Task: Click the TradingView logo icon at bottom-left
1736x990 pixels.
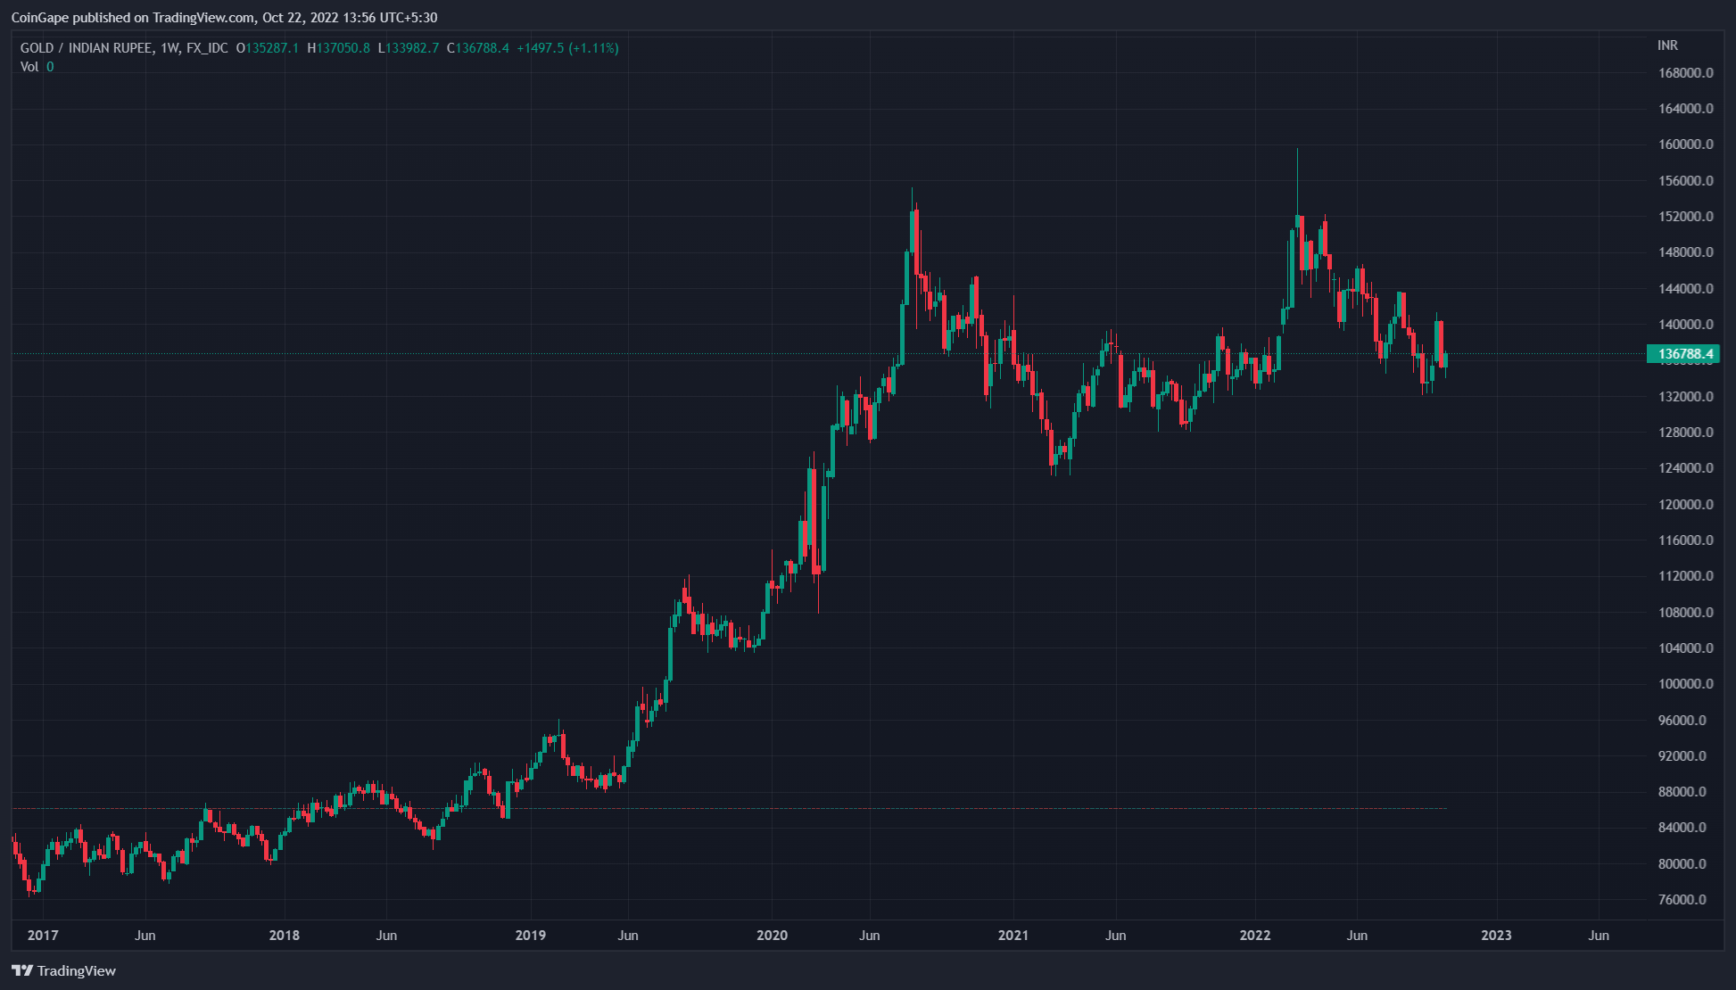Action: pos(22,971)
